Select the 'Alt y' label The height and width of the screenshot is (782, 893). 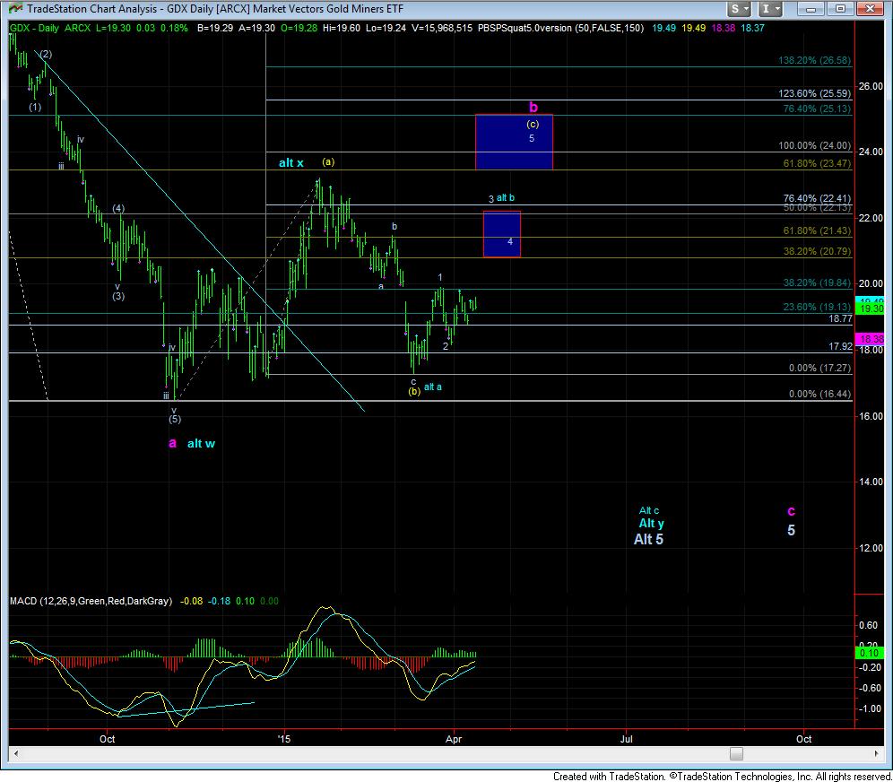(x=651, y=523)
